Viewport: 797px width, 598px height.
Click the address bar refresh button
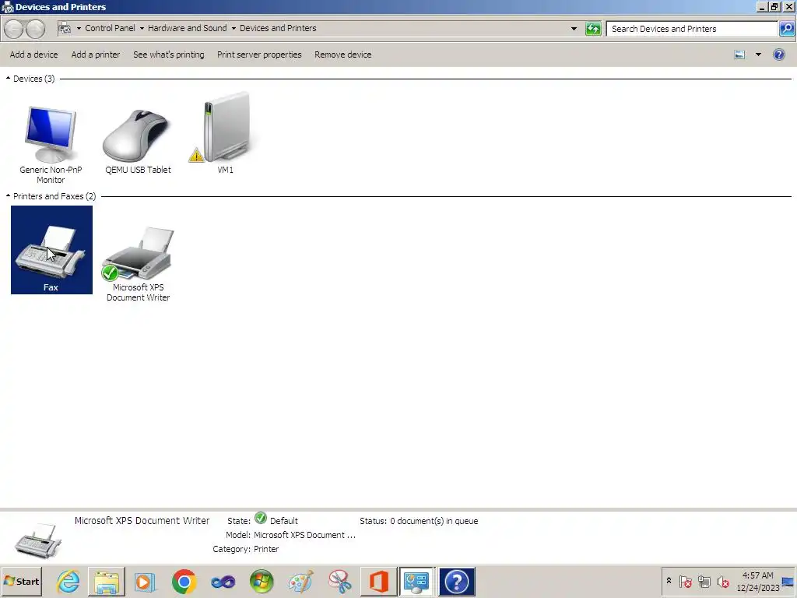coord(593,29)
